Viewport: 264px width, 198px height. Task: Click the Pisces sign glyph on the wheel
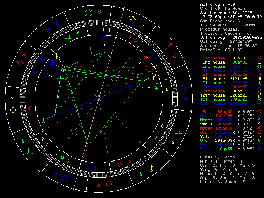47,30
